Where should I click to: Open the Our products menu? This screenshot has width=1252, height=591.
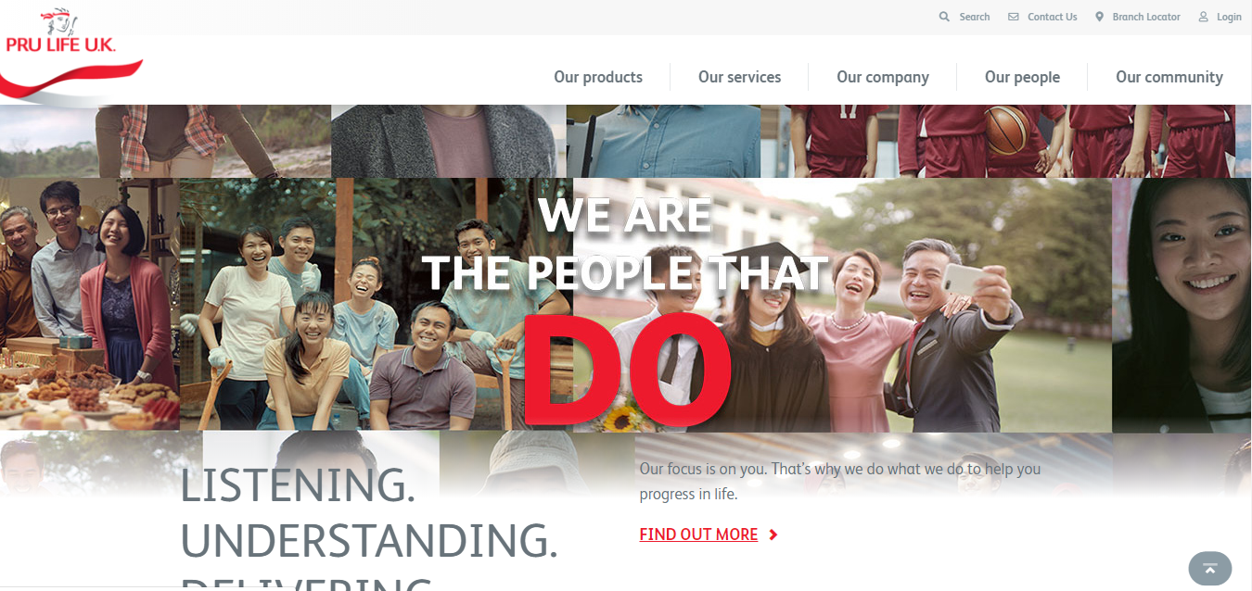pos(598,77)
